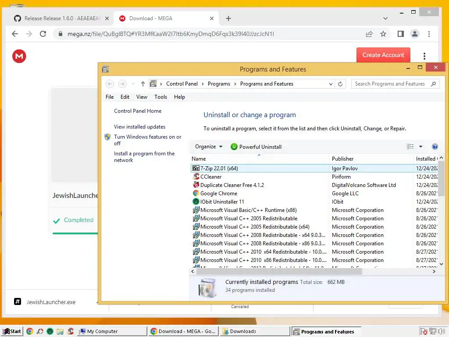Open the Chrome tab search chevron

pos(385,18)
